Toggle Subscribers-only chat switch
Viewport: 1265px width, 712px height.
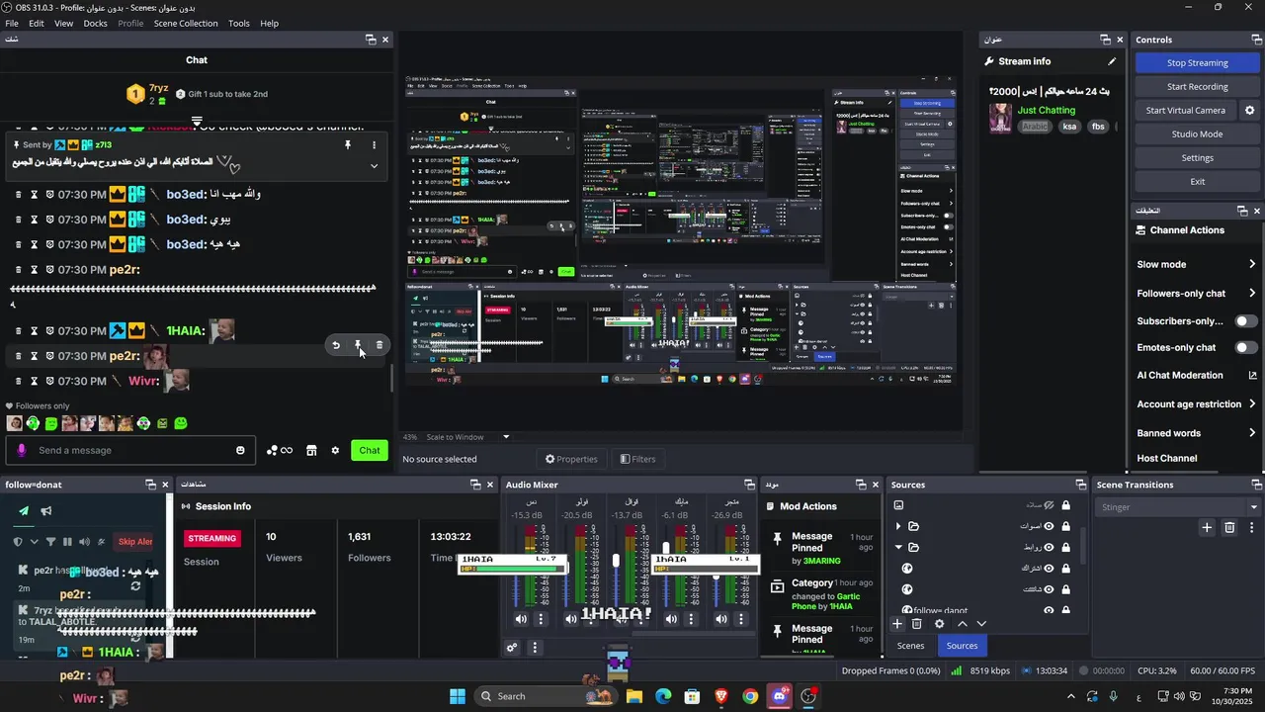[1247, 321]
